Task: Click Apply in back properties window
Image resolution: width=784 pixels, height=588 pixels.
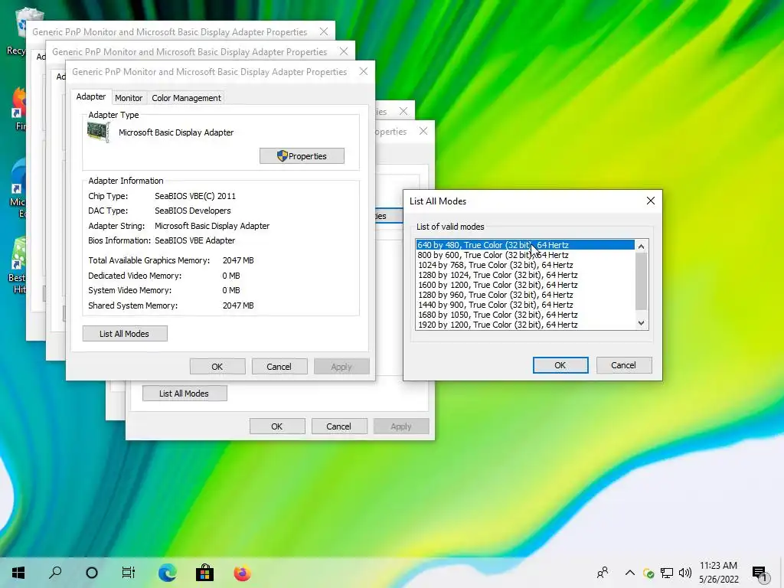Action: 401,426
